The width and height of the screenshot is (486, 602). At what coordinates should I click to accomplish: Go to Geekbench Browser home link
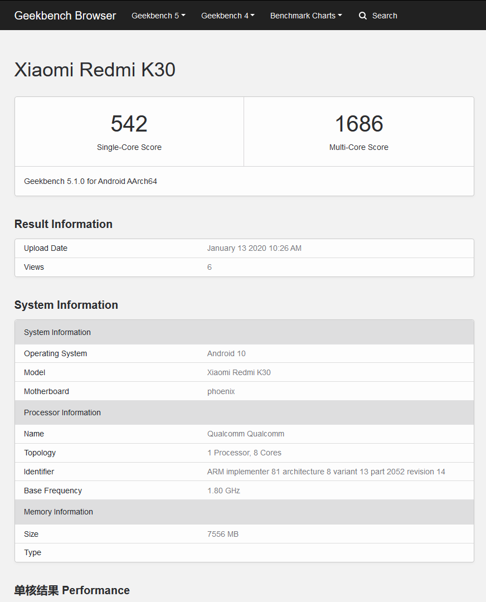click(65, 16)
